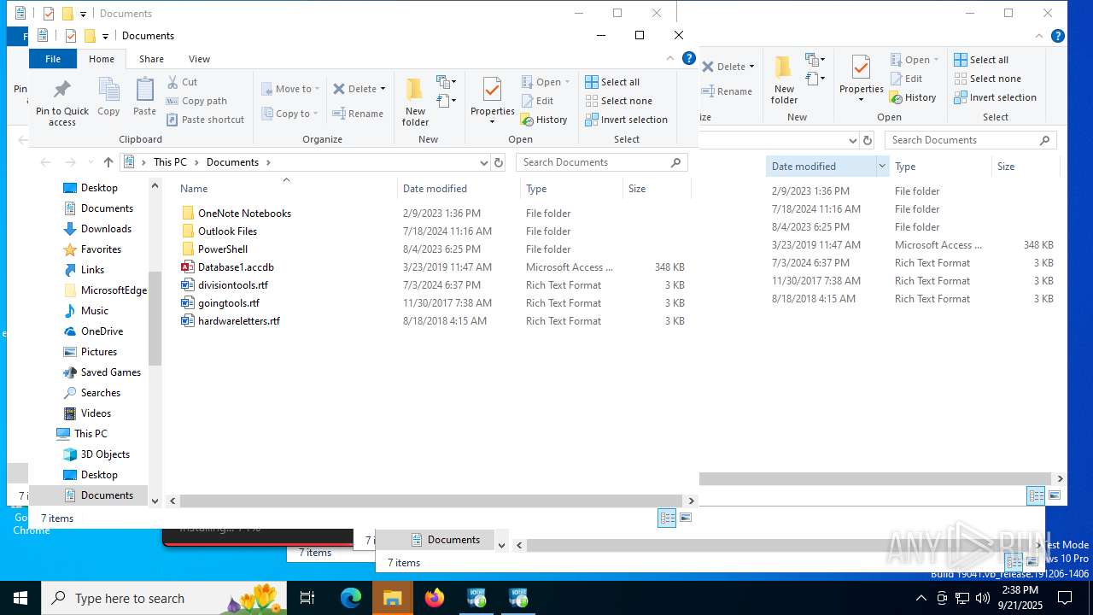This screenshot has height=615, width=1093.
Task: Click Copy path in front ribbon
Action: tap(196, 101)
